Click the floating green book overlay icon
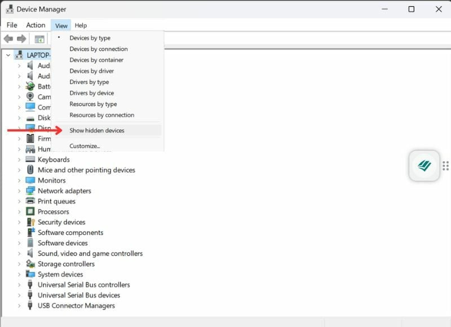451x327 pixels. (x=425, y=166)
